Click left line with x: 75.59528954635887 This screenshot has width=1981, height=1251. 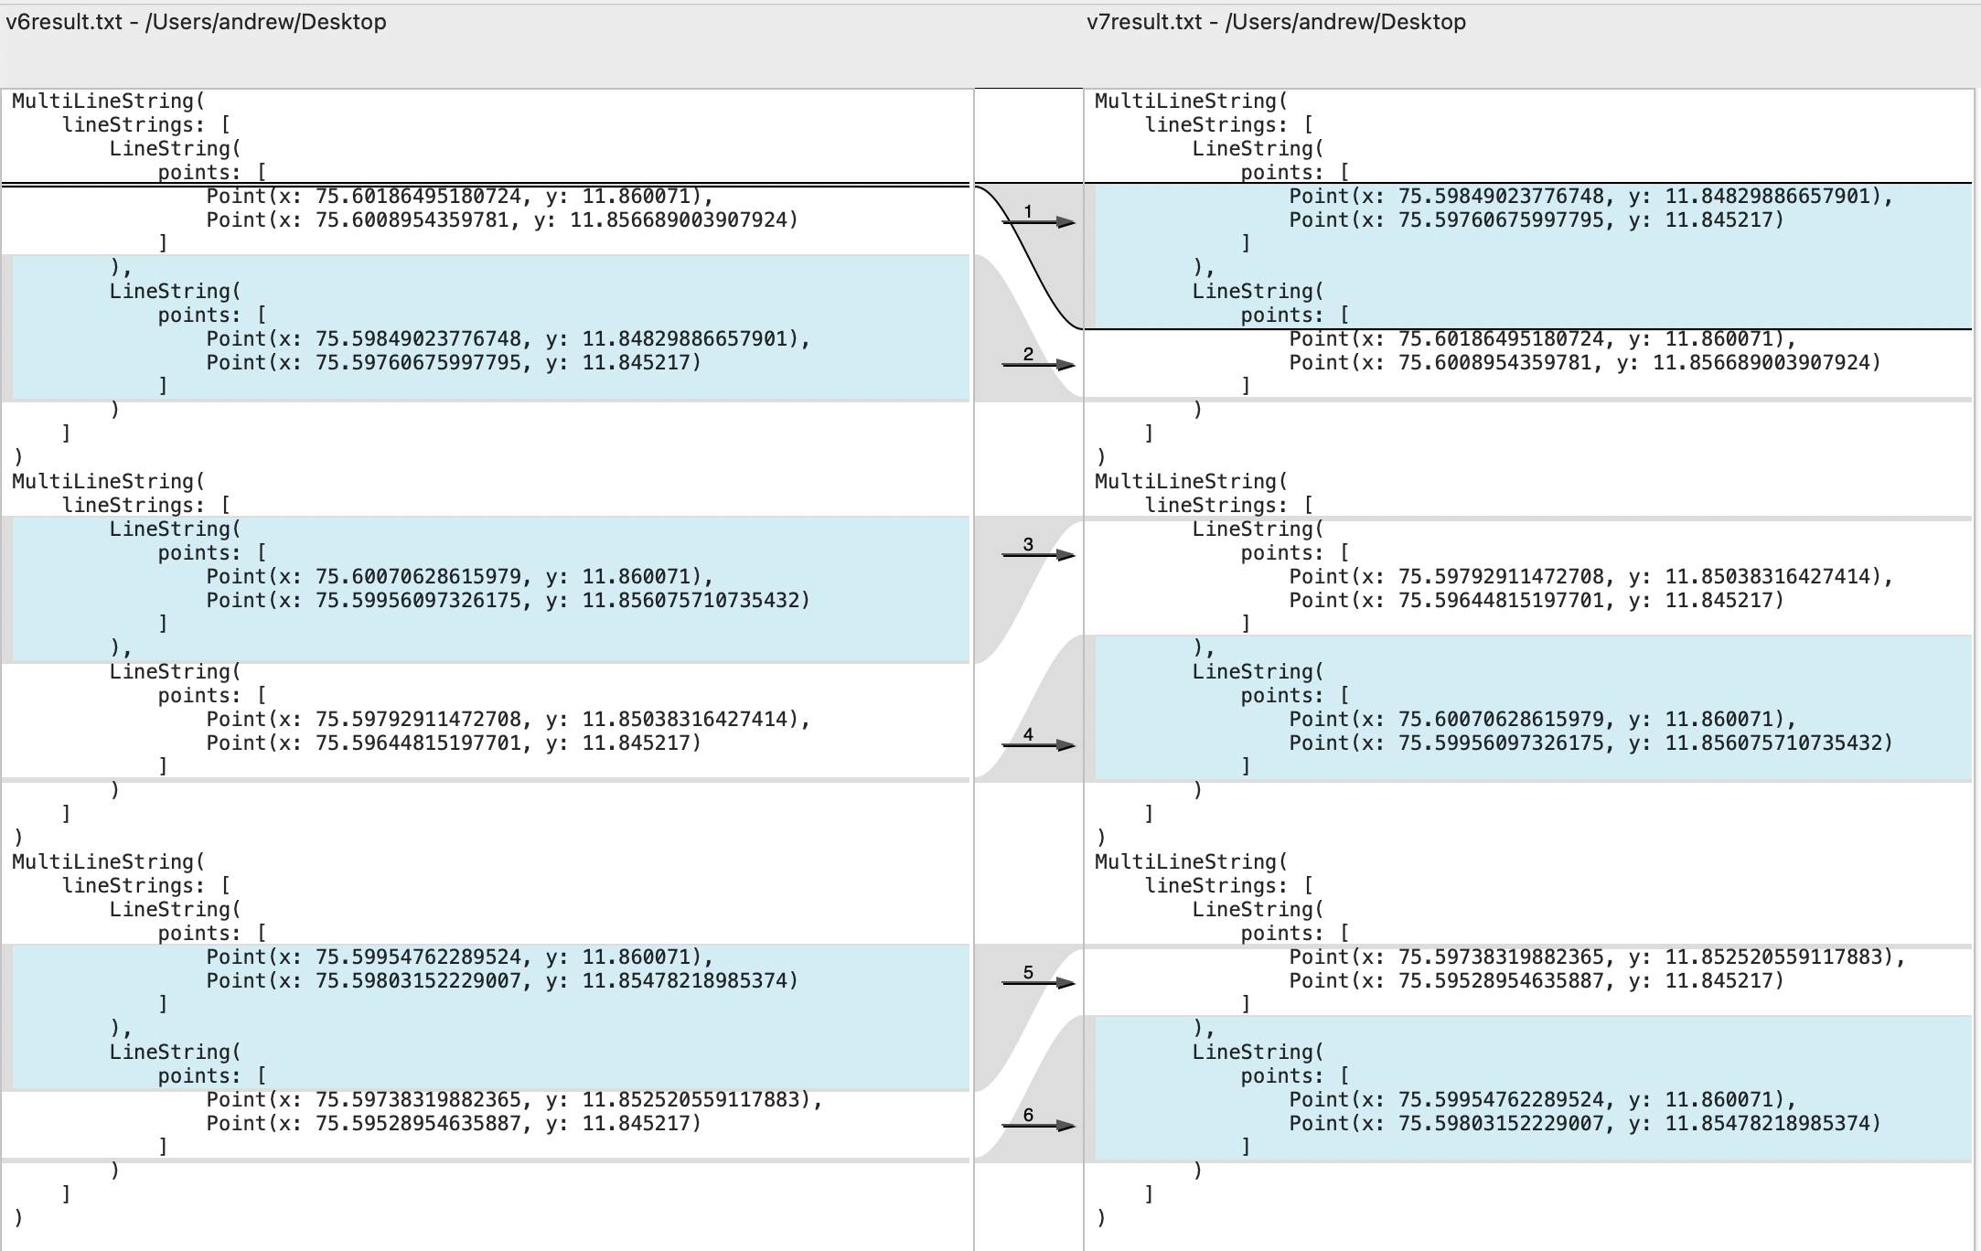coord(453,1124)
